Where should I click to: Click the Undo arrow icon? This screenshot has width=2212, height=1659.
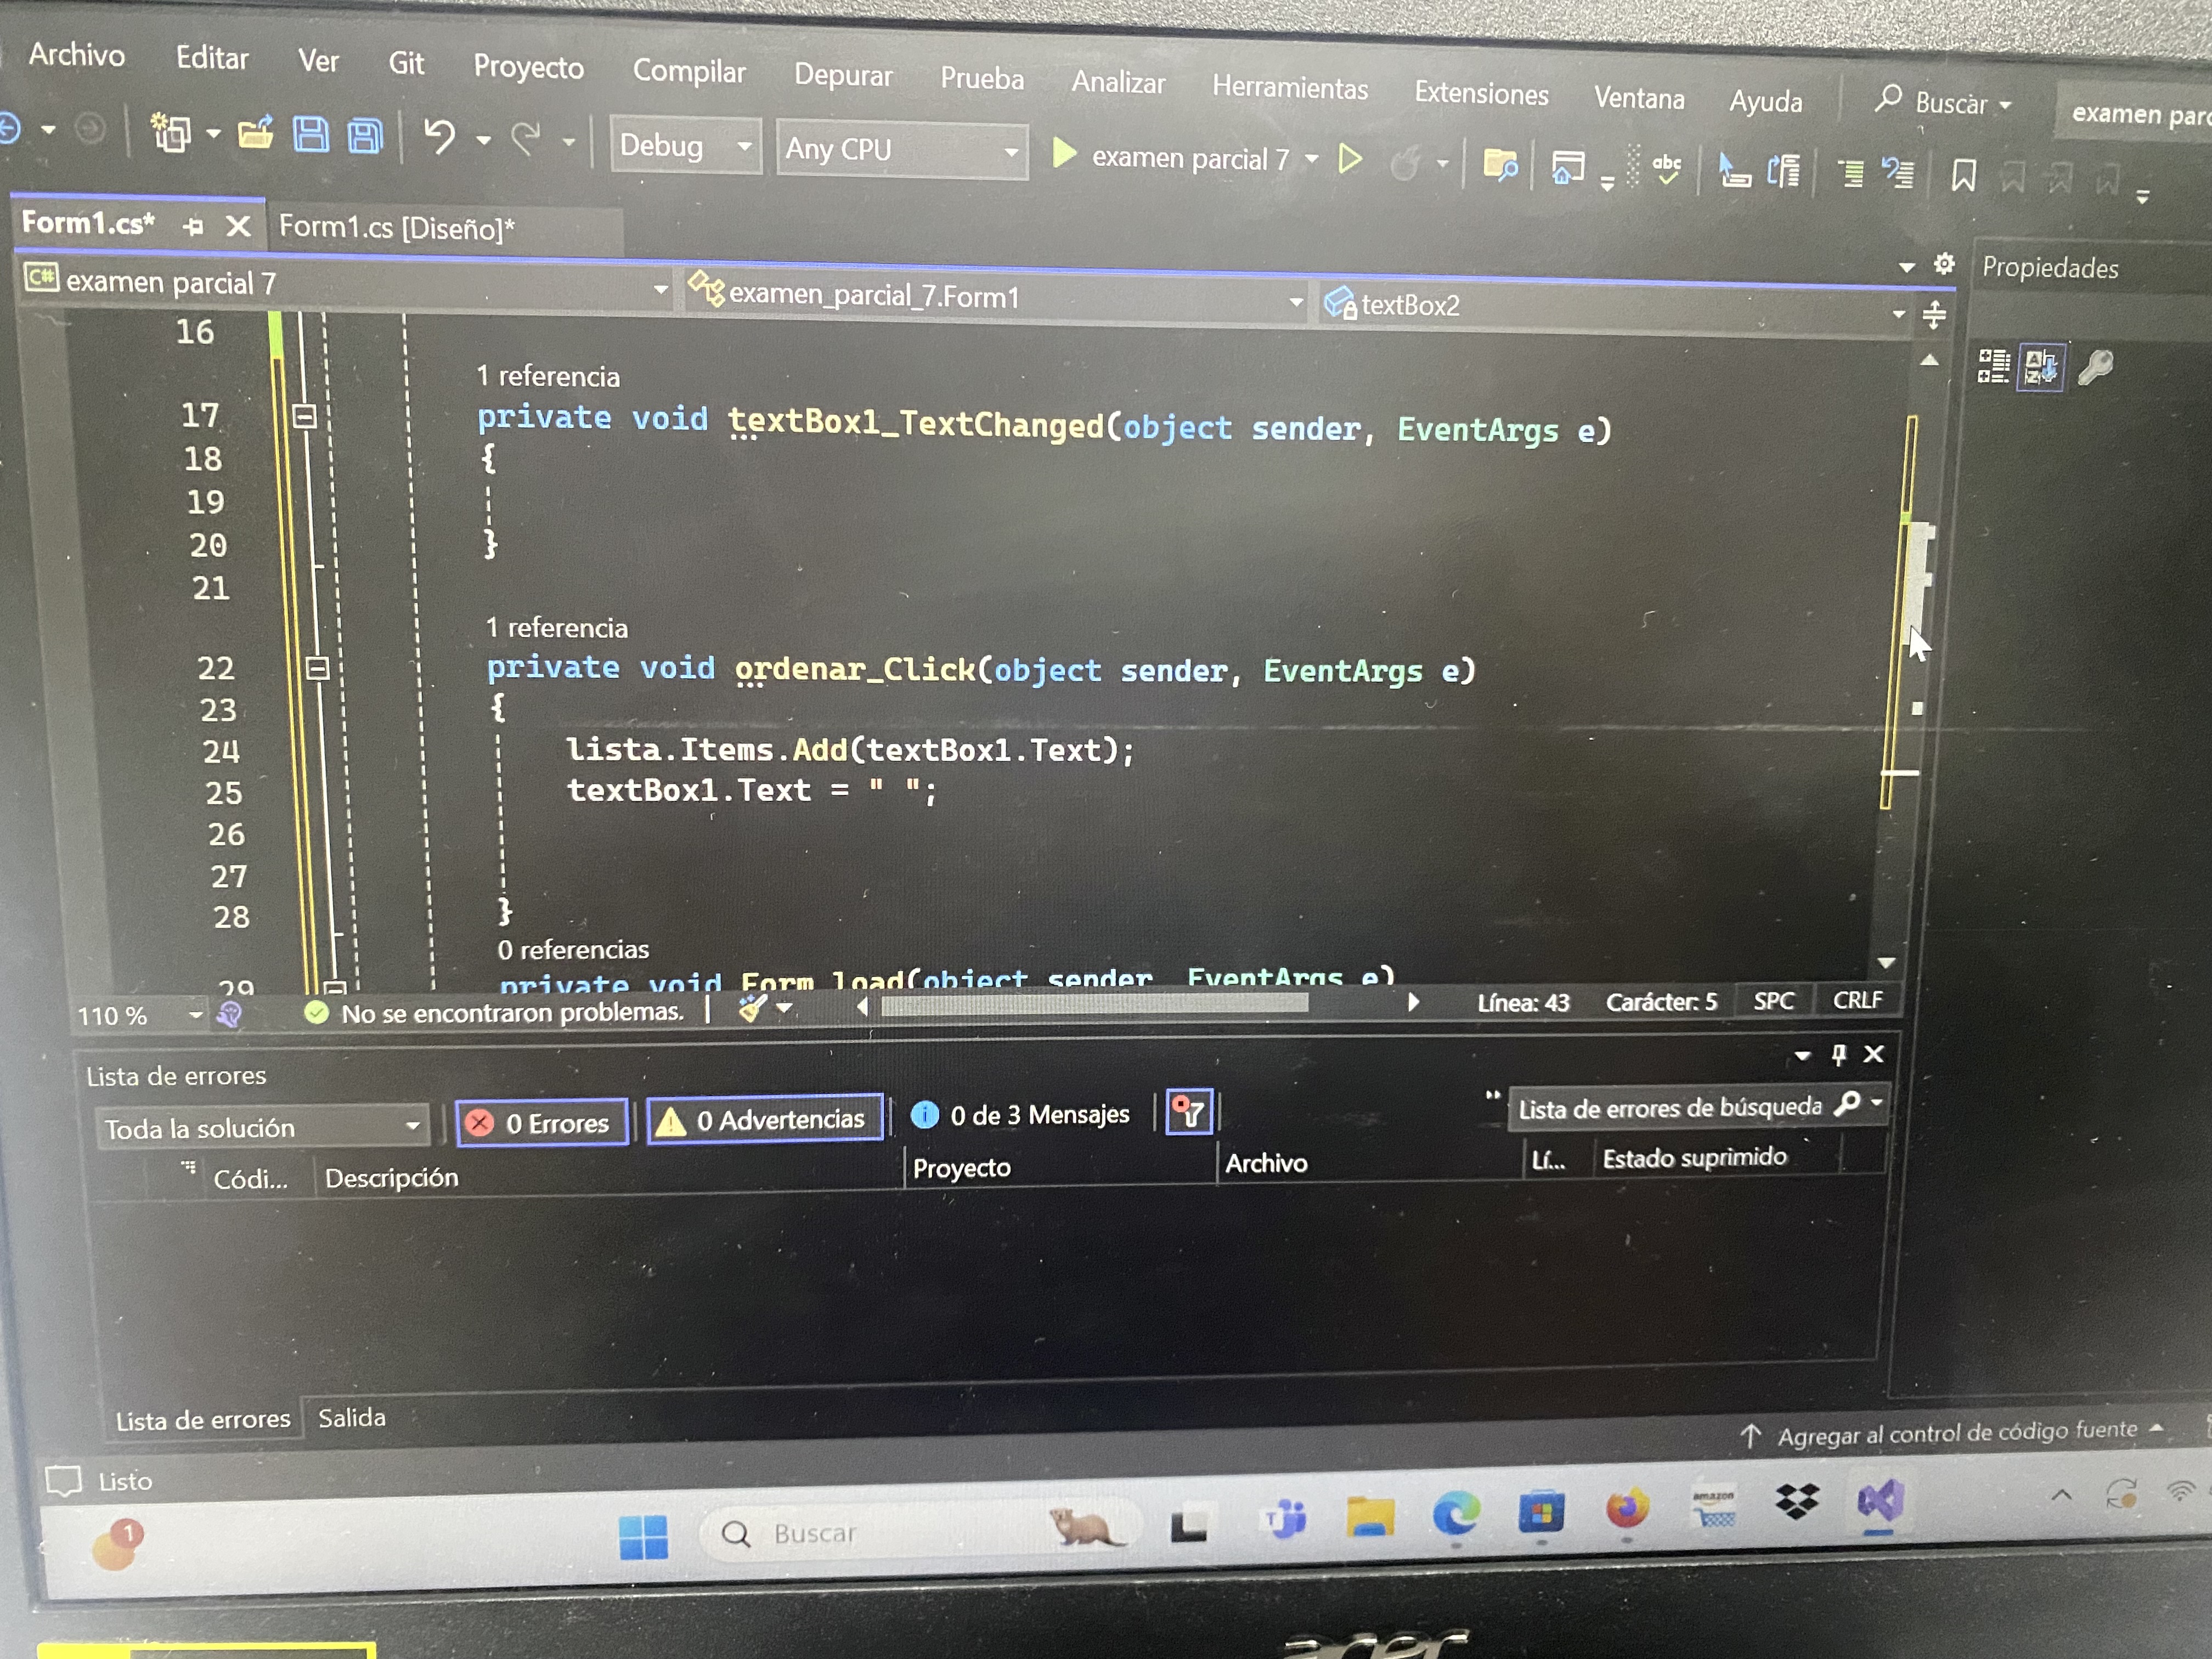click(439, 136)
